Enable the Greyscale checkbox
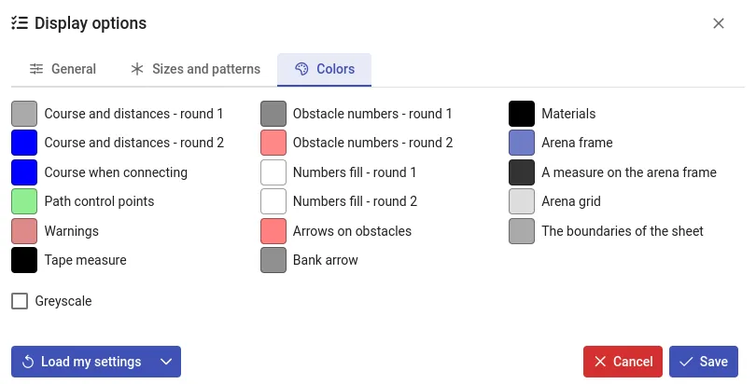 (x=20, y=301)
